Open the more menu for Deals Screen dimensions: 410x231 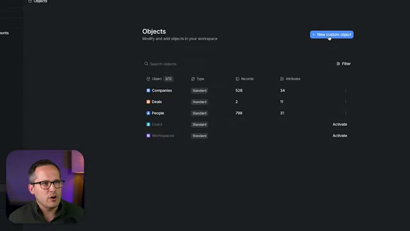(x=345, y=101)
